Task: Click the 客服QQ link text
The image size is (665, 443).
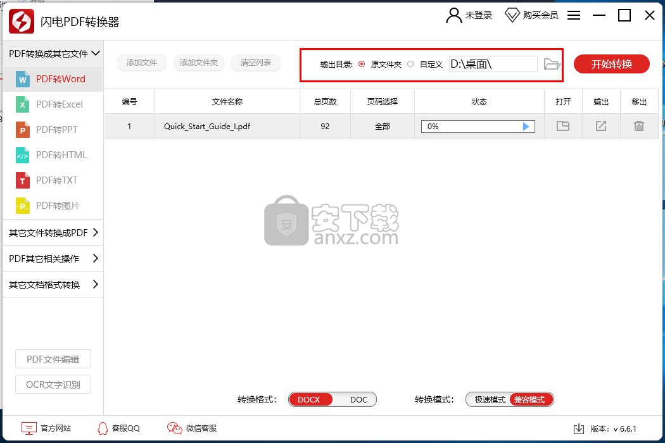Action: (125, 428)
